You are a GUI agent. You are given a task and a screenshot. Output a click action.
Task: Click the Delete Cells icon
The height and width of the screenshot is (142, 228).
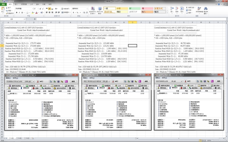click(x=177, y=9)
